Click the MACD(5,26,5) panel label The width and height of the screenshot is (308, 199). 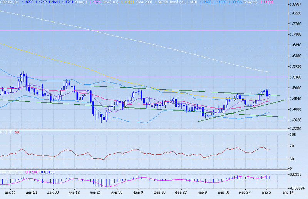coord(11,172)
